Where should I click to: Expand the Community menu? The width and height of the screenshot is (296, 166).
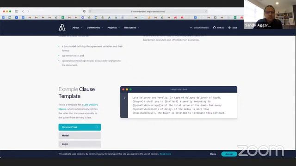95,28
